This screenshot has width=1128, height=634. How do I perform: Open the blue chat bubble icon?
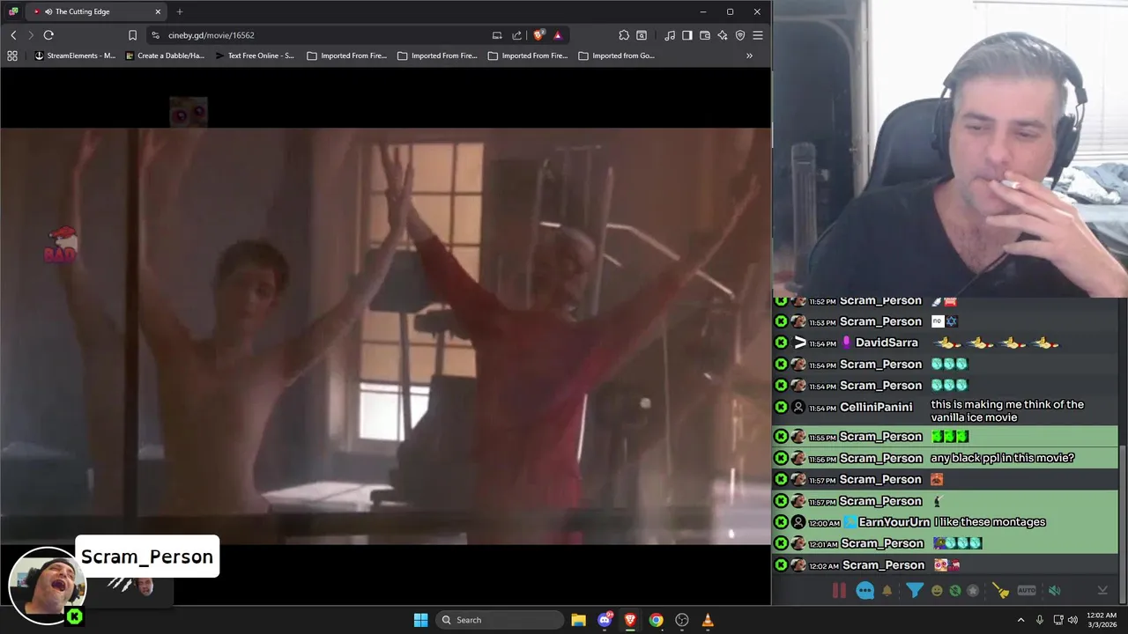pyautogui.click(x=865, y=591)
